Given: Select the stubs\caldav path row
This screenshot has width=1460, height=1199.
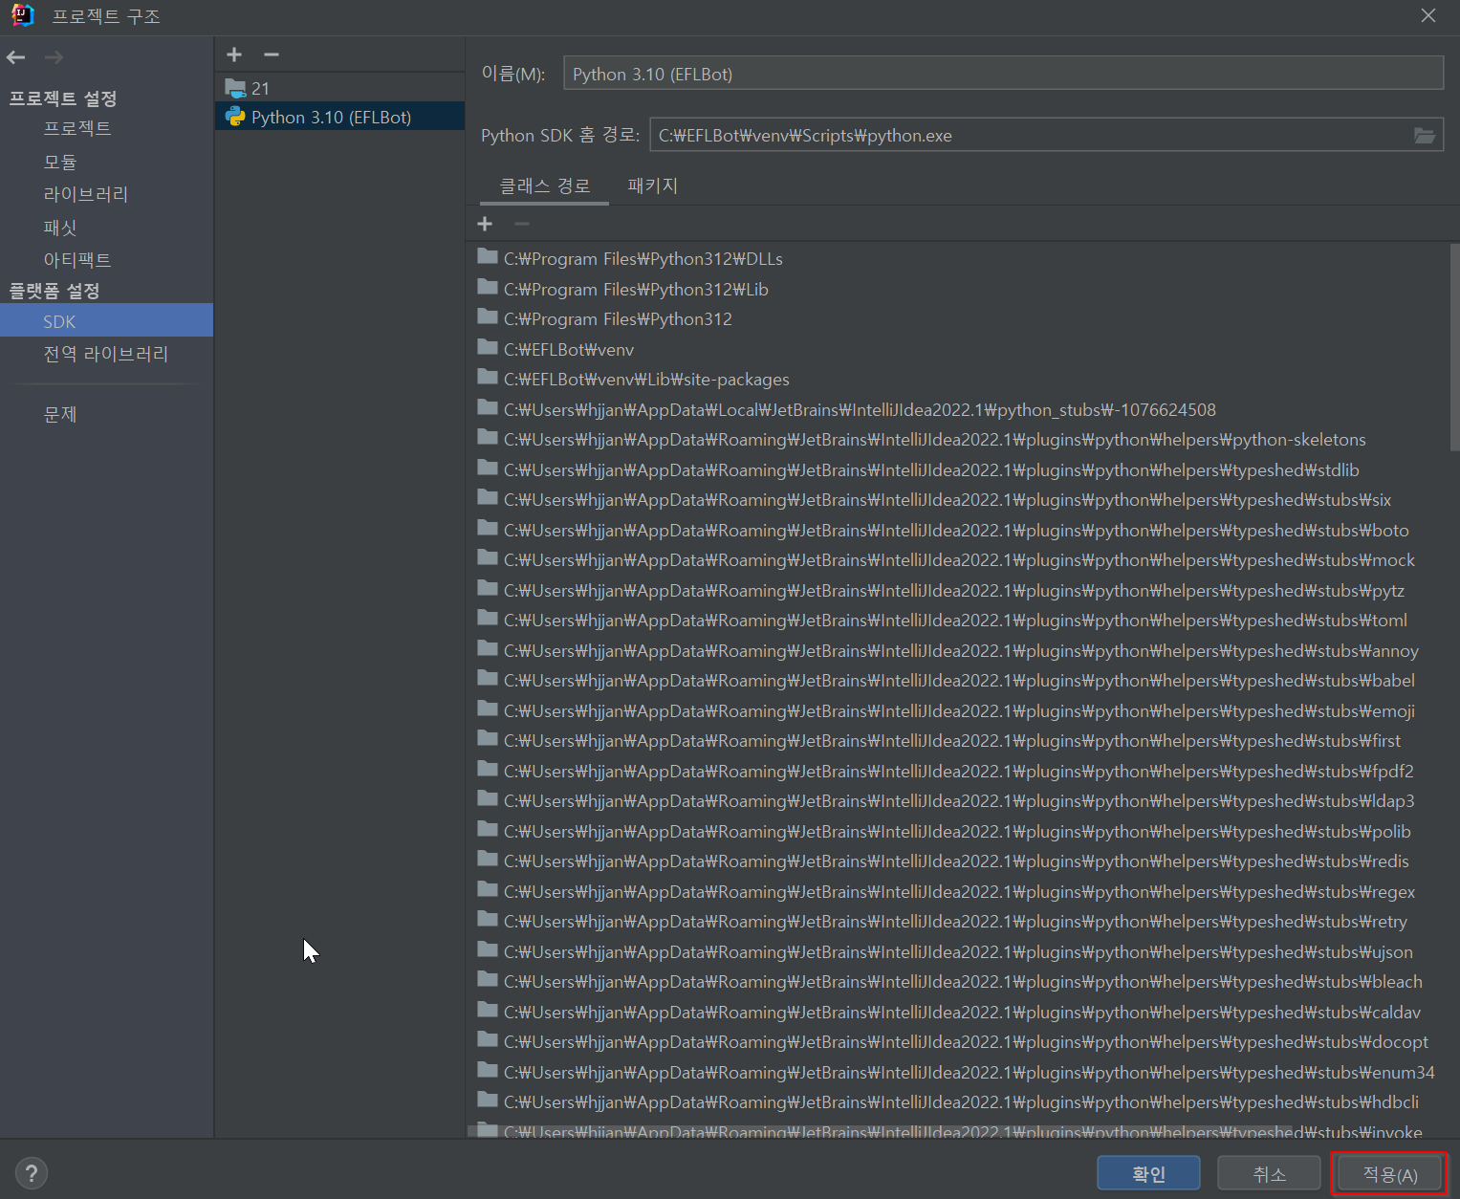Looking at the screenshot, I should 958,1012.
